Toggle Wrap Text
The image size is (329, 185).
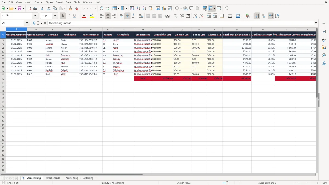(x=141, y=16)
